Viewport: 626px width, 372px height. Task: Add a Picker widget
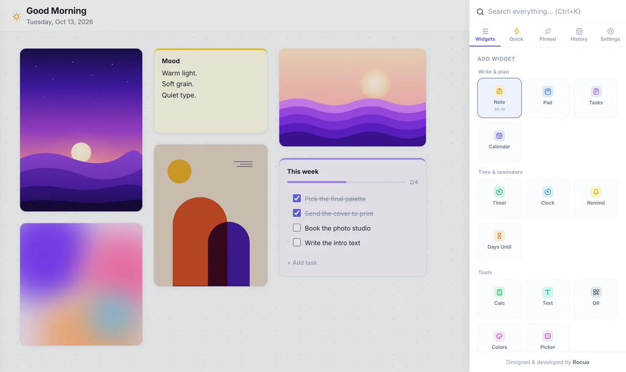coord(547,338)
